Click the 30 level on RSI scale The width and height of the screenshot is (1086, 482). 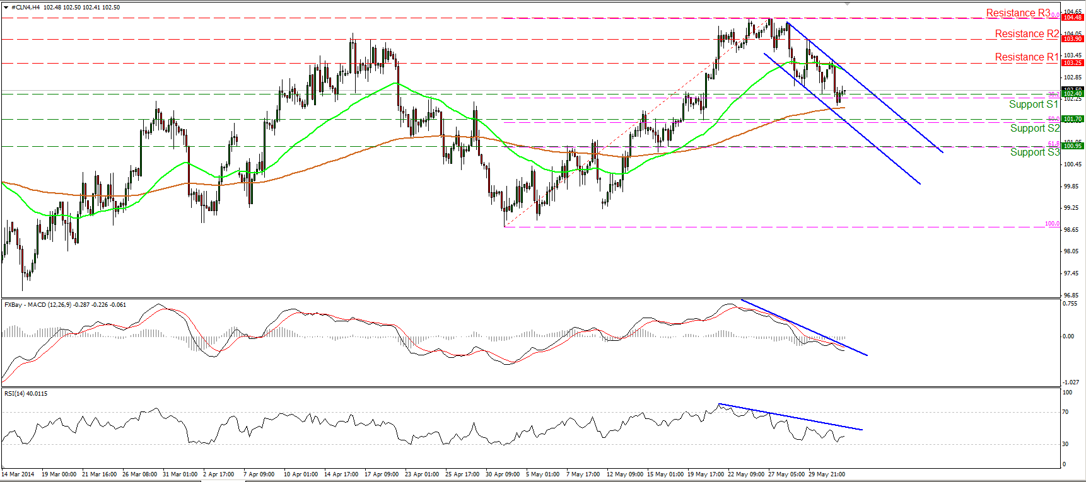coord(1066,444)
